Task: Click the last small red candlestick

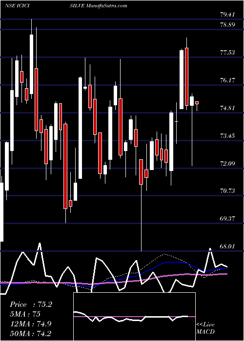Action: tap(197, 103)
